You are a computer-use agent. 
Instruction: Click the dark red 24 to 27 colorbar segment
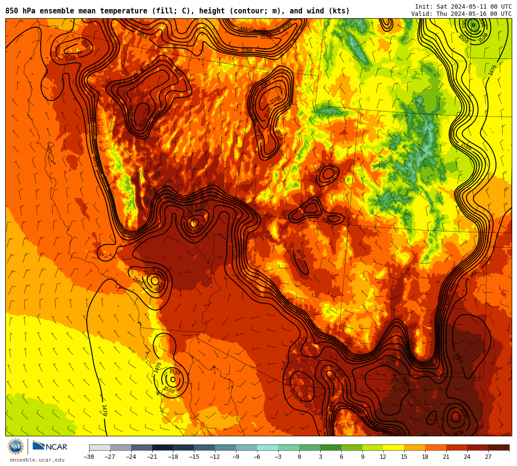(x=478, y=447)
